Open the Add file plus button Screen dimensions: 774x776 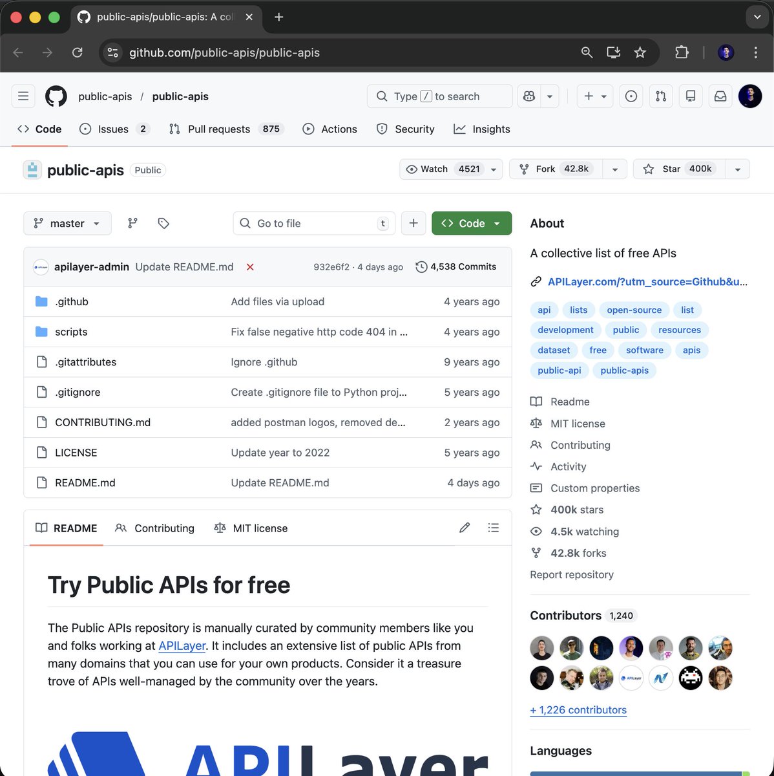pyautogui.click(x=413, y=223)
